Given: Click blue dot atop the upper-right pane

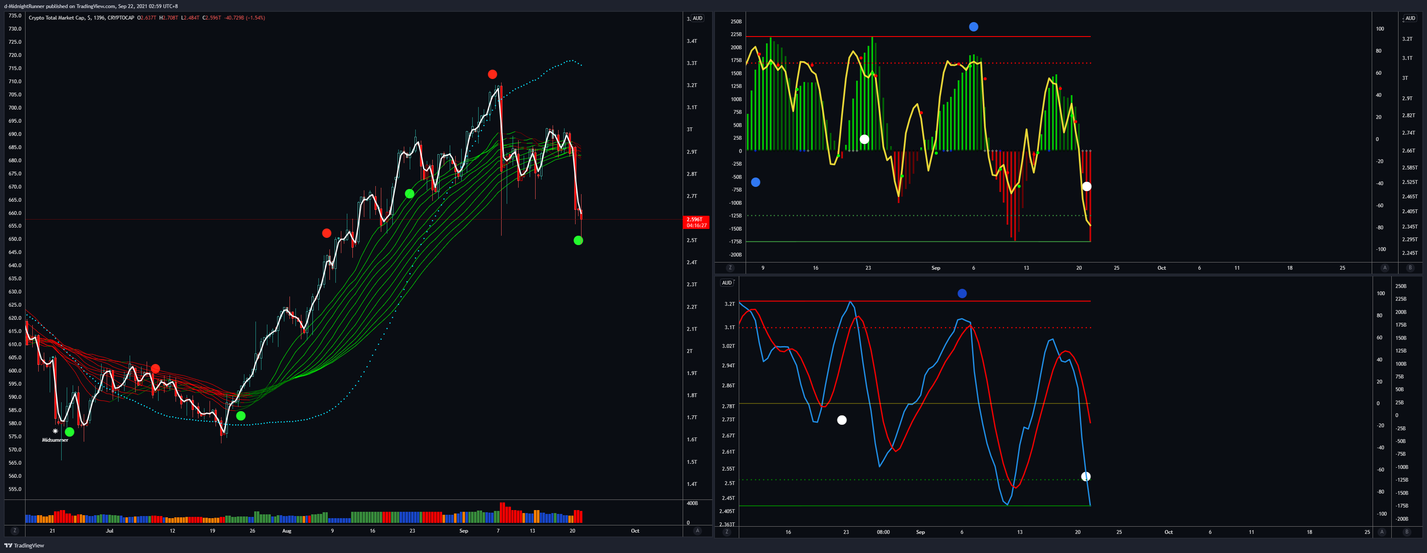Looking at the screenshot, I should 973,27.
